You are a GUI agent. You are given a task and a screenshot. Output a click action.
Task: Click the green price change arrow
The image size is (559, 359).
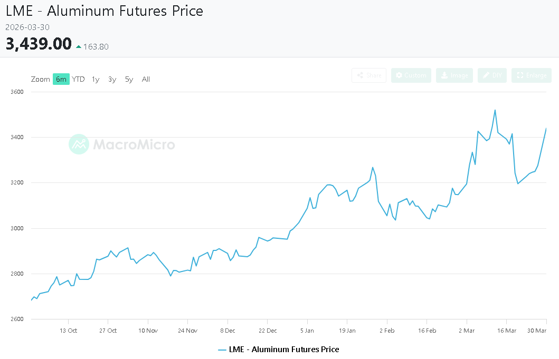[79, 47]
